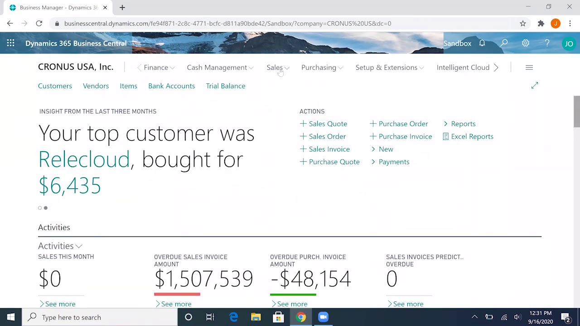The height and width of the screenshot is (326, 580).
Task: Open Task View on taskbar
Action: [210, 317]
